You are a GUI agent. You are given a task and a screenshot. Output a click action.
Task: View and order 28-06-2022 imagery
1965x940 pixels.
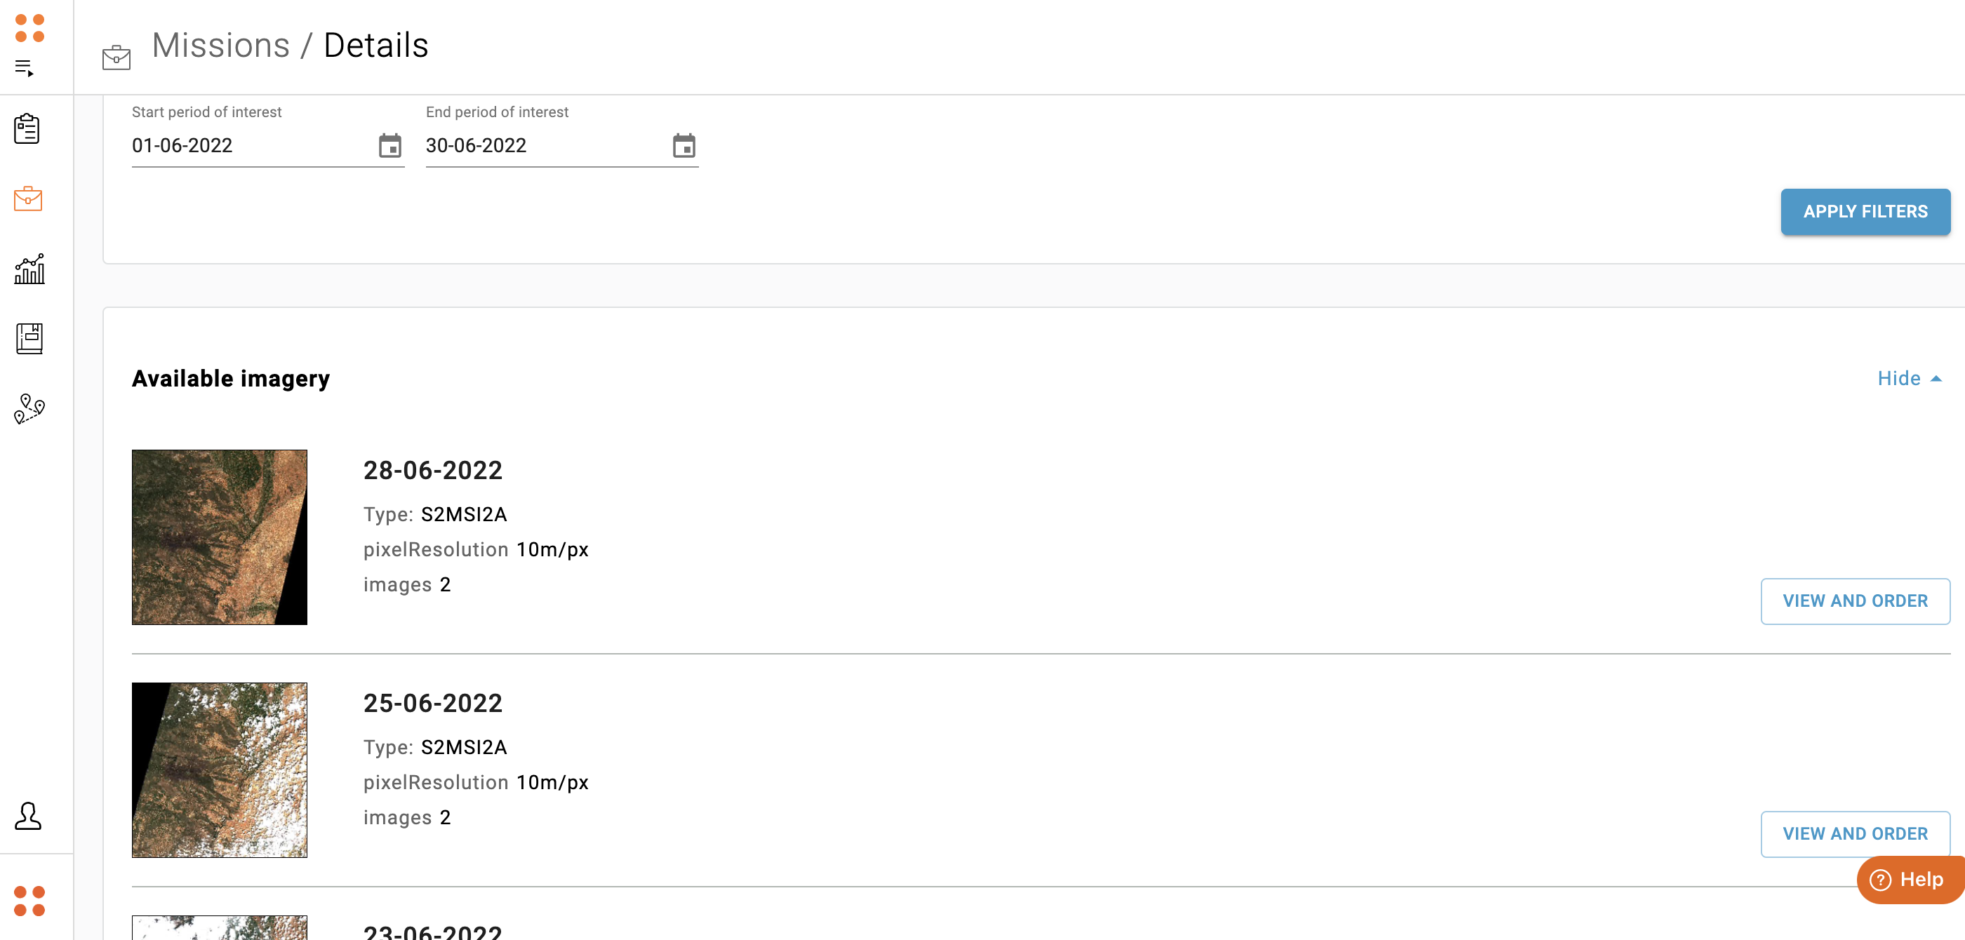[1854, 600]
